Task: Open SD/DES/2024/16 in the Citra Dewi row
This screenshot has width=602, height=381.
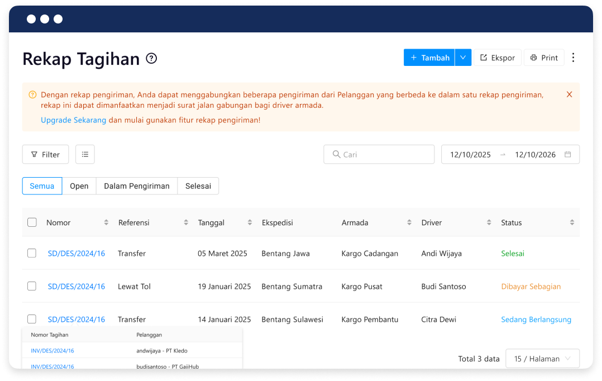Action: (x=77, y=320)
